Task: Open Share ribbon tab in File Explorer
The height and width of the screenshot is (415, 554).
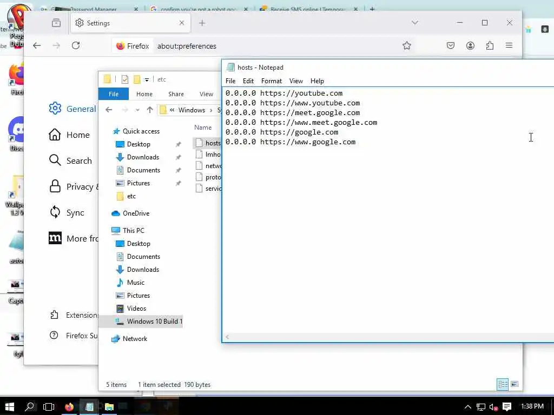Action: coord(176,94)
